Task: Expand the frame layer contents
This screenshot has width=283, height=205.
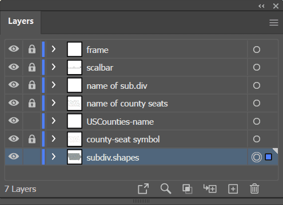Action: pyautogui.click(x=54, y=49)
